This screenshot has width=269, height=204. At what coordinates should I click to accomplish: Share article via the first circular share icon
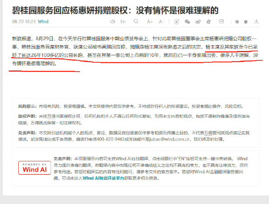pyautogui.click(x=177, y=21)
